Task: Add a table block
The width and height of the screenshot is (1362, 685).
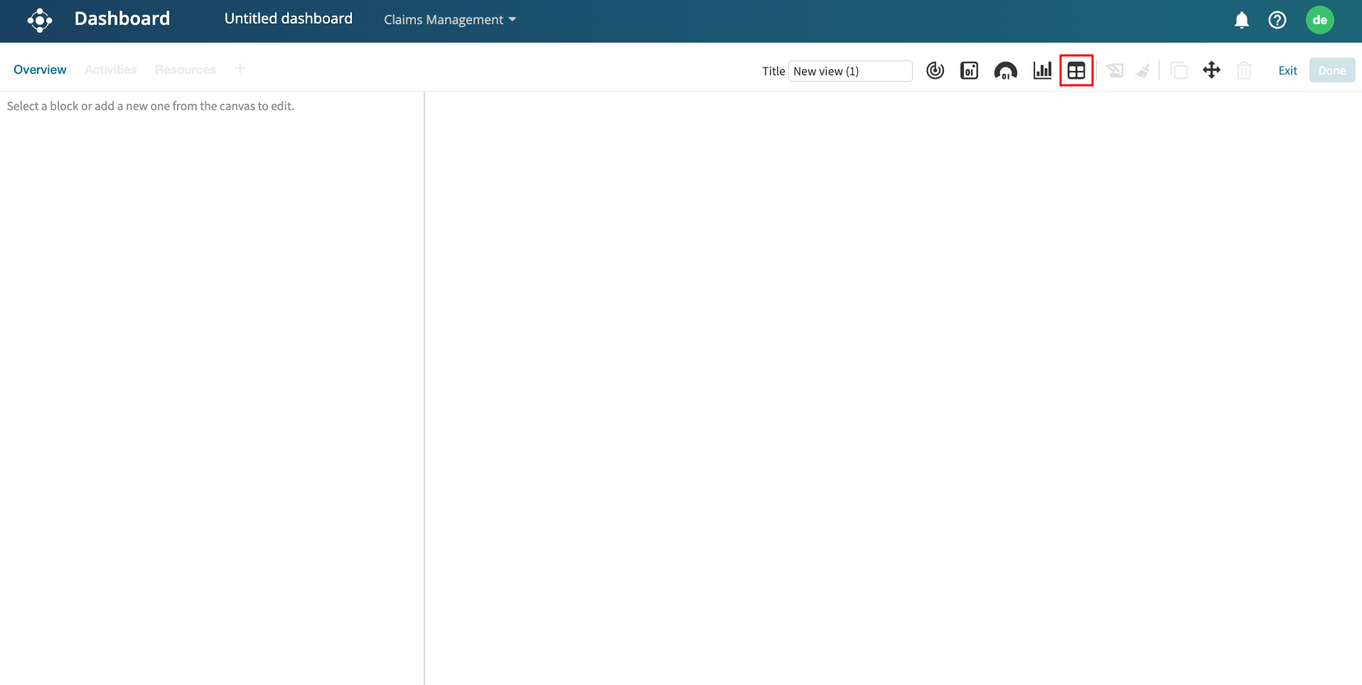Action: (1076, 70)
